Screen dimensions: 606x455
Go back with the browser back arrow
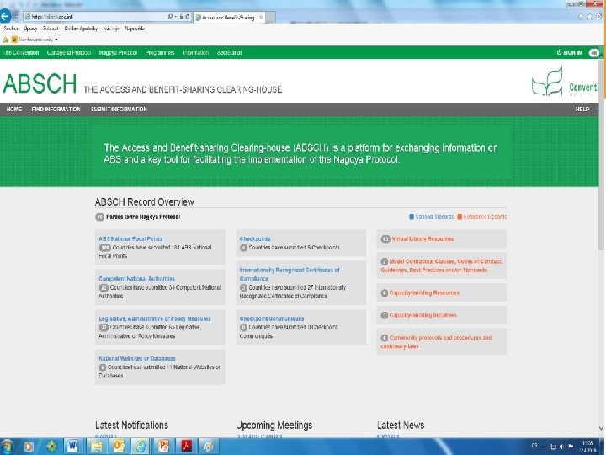5,16
